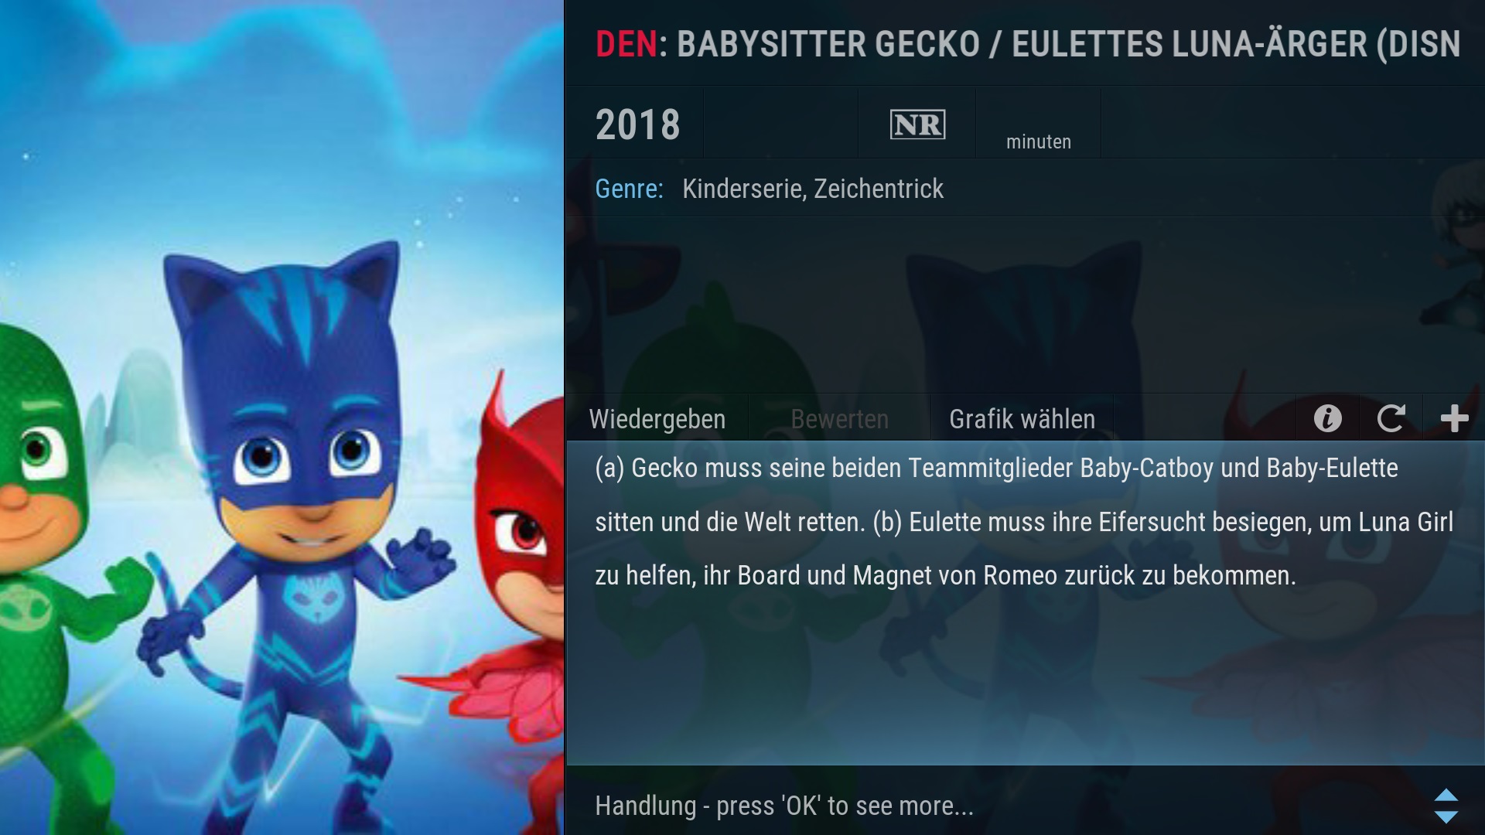Click the NR rating badge
This screenshot has height=835, width=1485.
[917, 124]
